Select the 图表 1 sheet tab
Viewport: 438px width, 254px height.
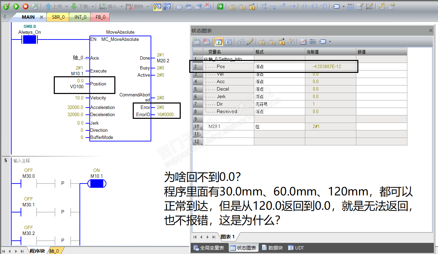click(x=228, y=237)
